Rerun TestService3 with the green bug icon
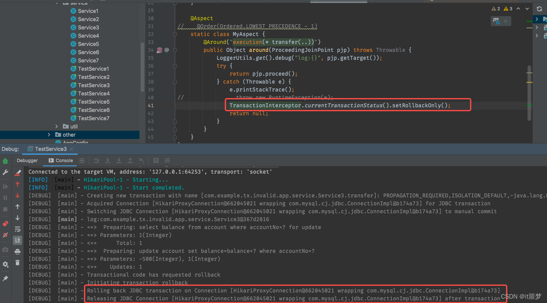This screenshot has height=303, width=547. click(x=5, y=161)
